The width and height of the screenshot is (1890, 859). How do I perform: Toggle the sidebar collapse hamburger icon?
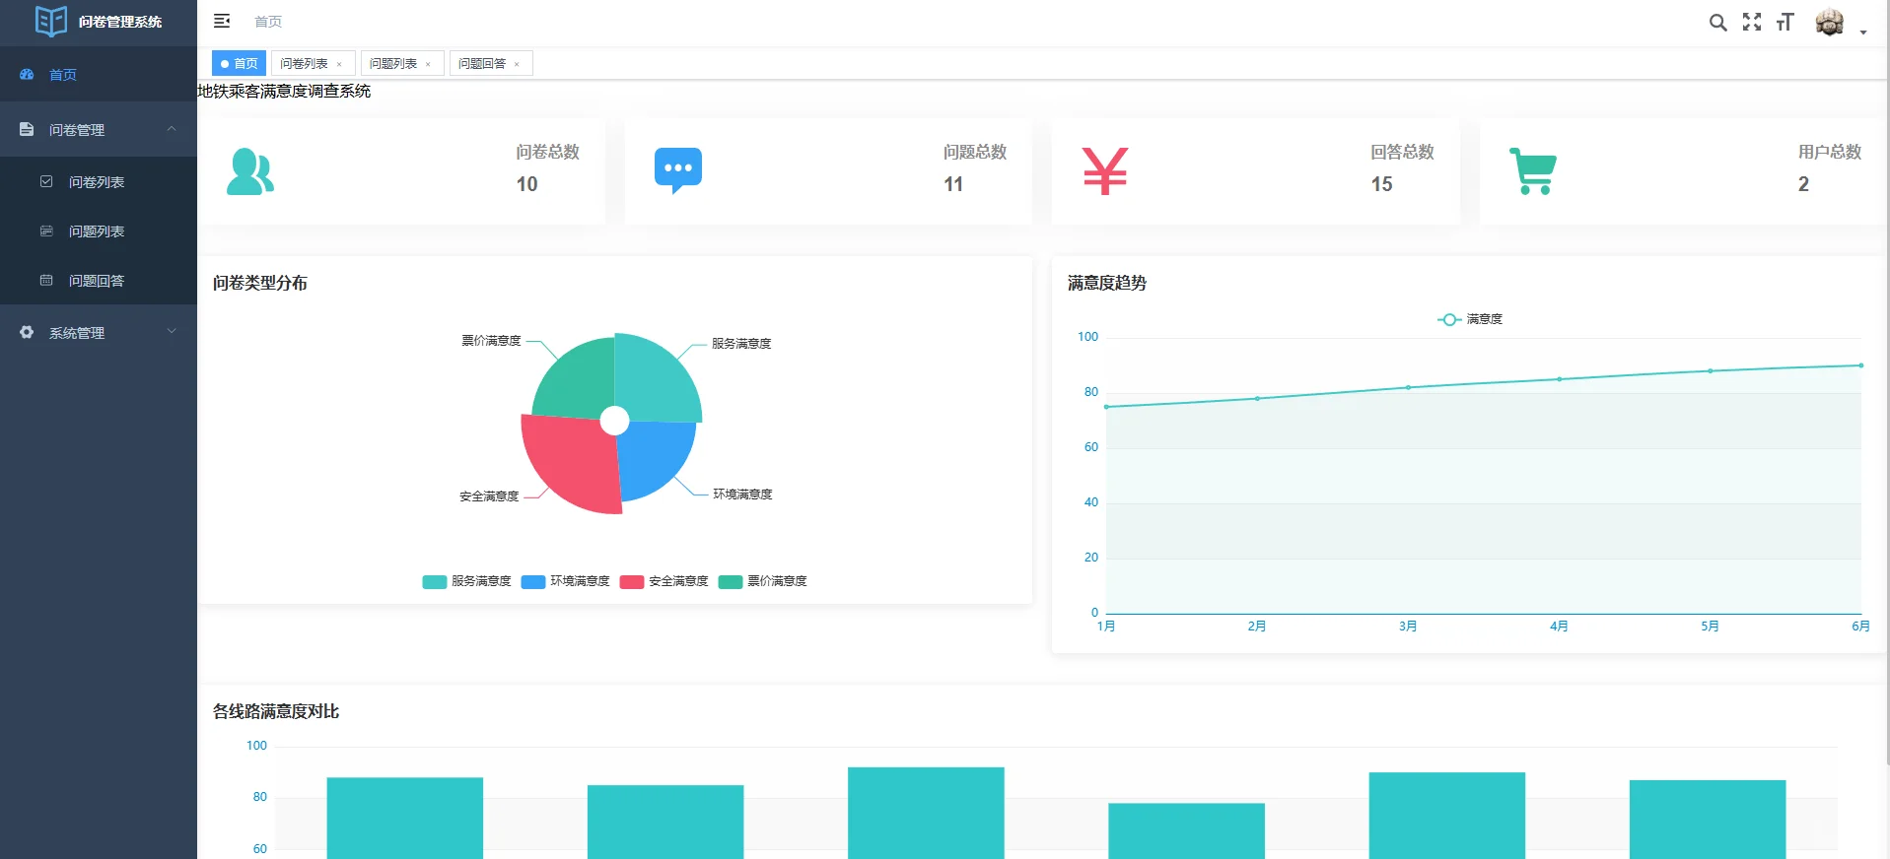click(222, 21)
